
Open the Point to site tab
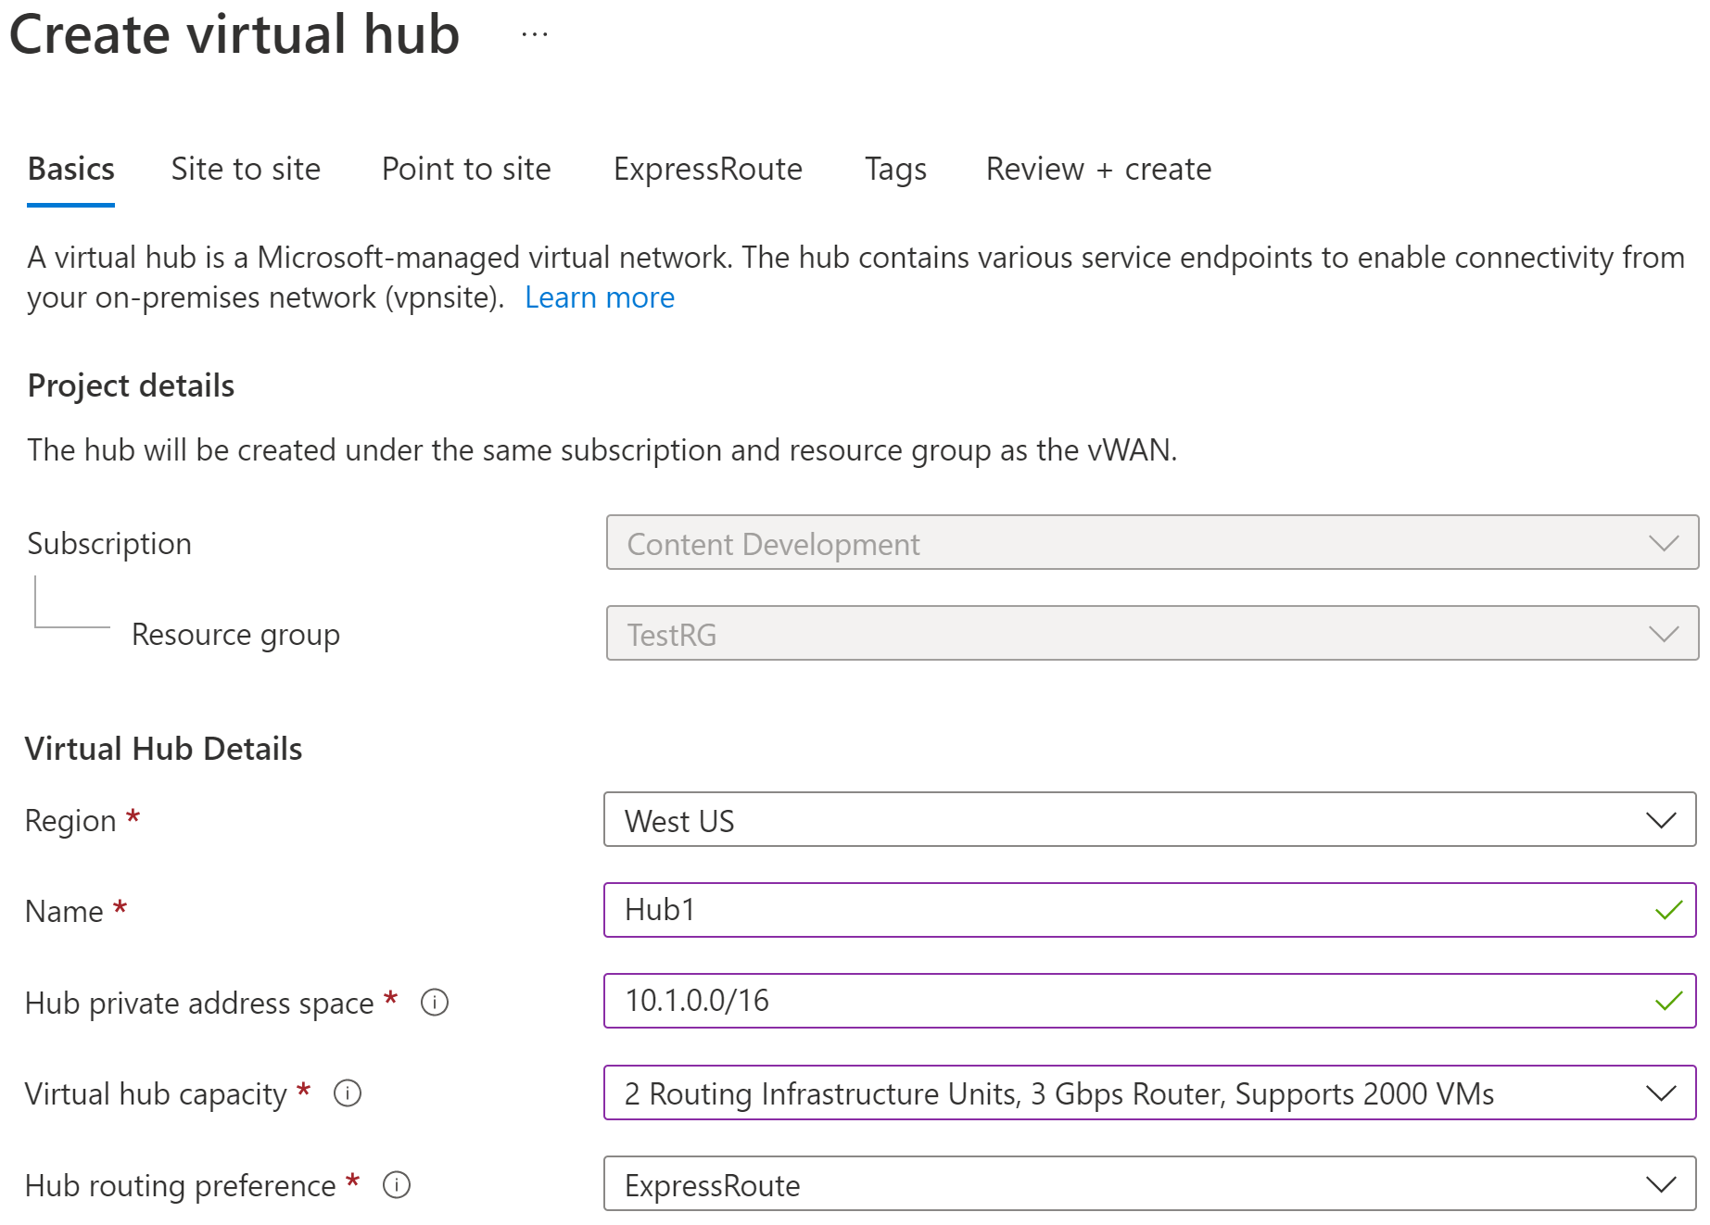click(x=465, y=169)
